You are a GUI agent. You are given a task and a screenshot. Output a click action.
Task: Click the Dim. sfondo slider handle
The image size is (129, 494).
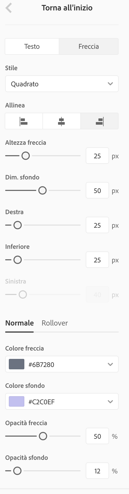42,190
